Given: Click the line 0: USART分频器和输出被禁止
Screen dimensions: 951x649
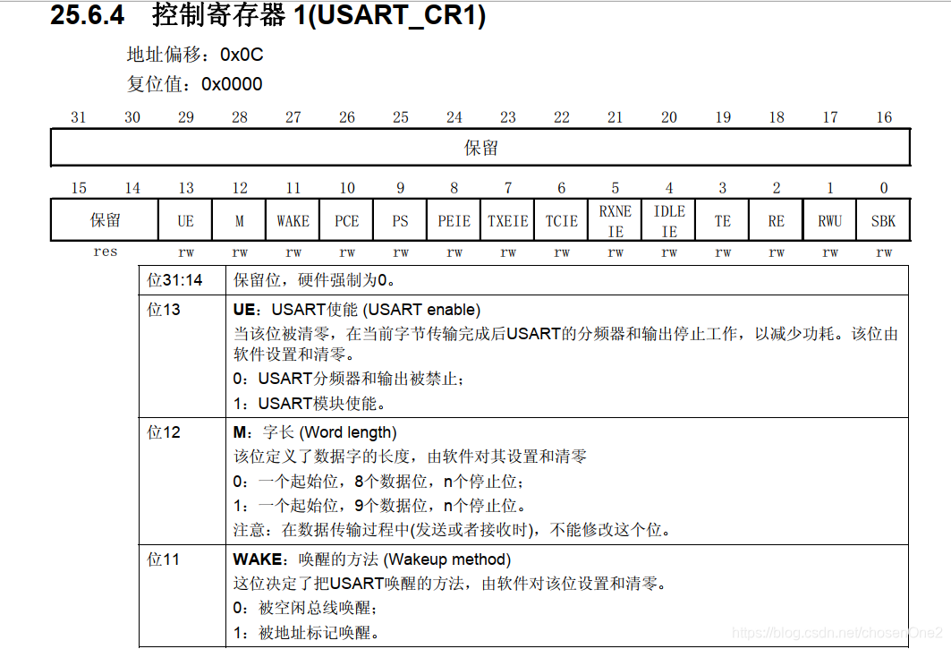Looking at the screenshot, I should (x=349, y=379).
